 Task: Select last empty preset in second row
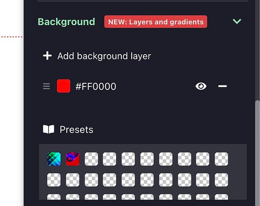[221, 180]
